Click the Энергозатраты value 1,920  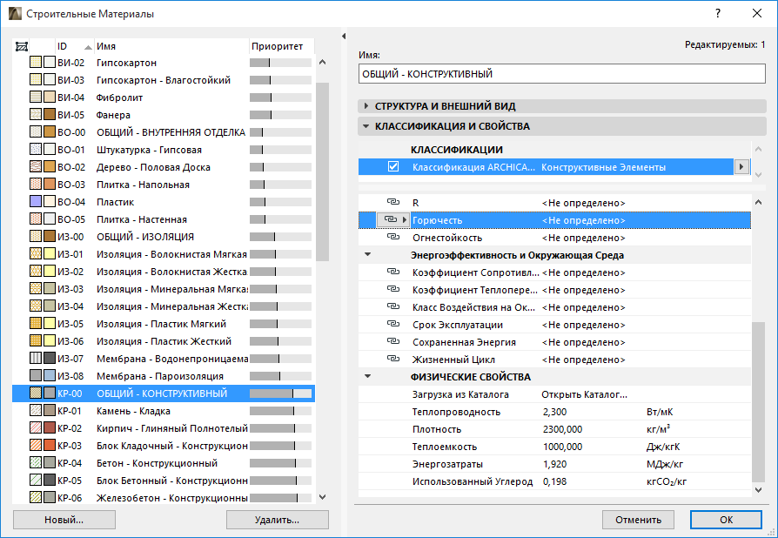pos(554,463)
